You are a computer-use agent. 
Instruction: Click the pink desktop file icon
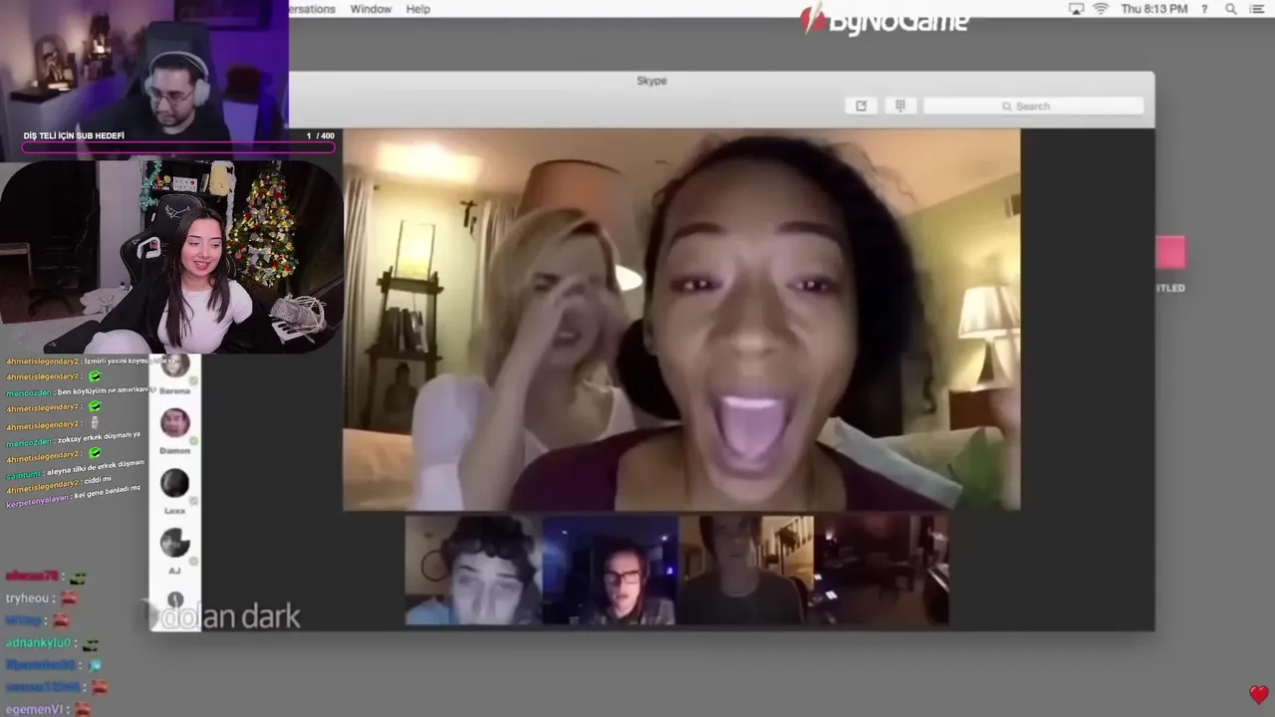[1170, 253]
